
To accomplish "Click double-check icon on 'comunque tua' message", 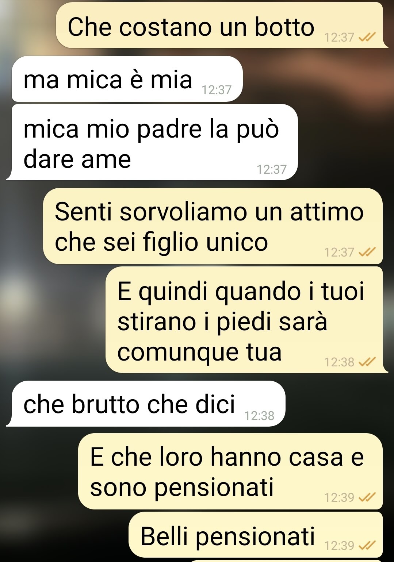I will point(367,362).
